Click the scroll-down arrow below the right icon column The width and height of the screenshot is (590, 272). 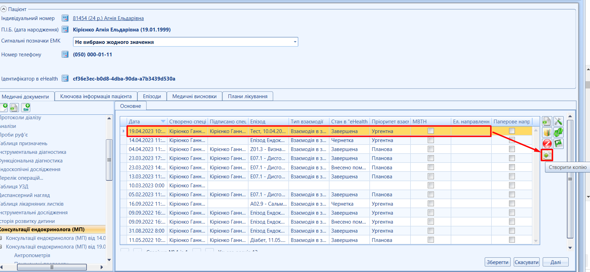click(570, 248)
